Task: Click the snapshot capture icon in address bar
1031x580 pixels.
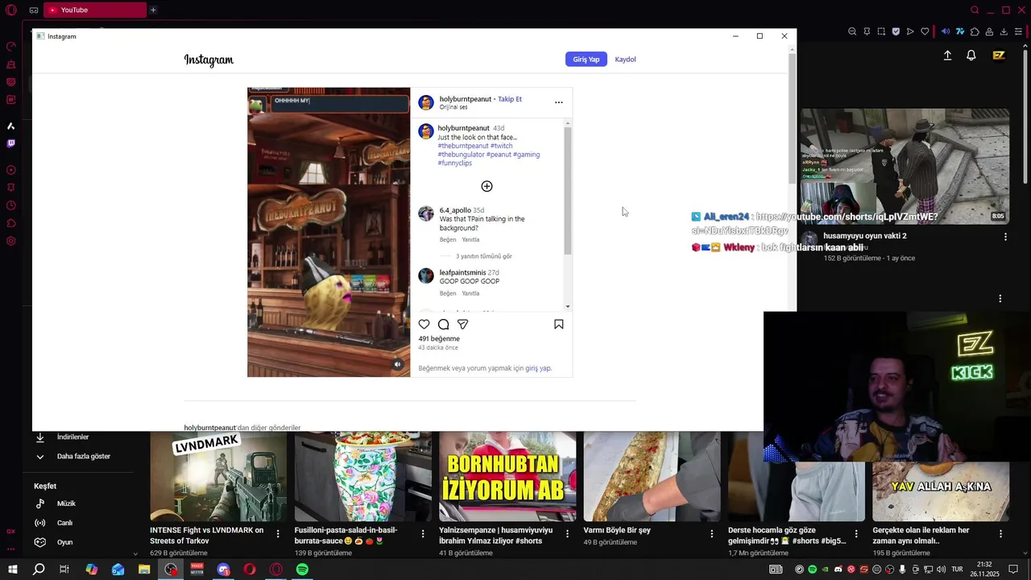Action: (881, 31)
